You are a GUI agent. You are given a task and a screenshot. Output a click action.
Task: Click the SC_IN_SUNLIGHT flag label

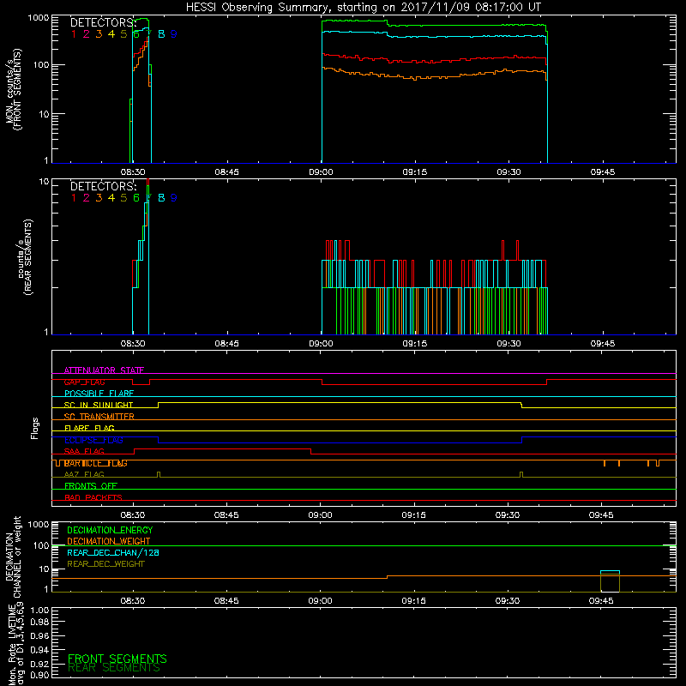(99, 405)
